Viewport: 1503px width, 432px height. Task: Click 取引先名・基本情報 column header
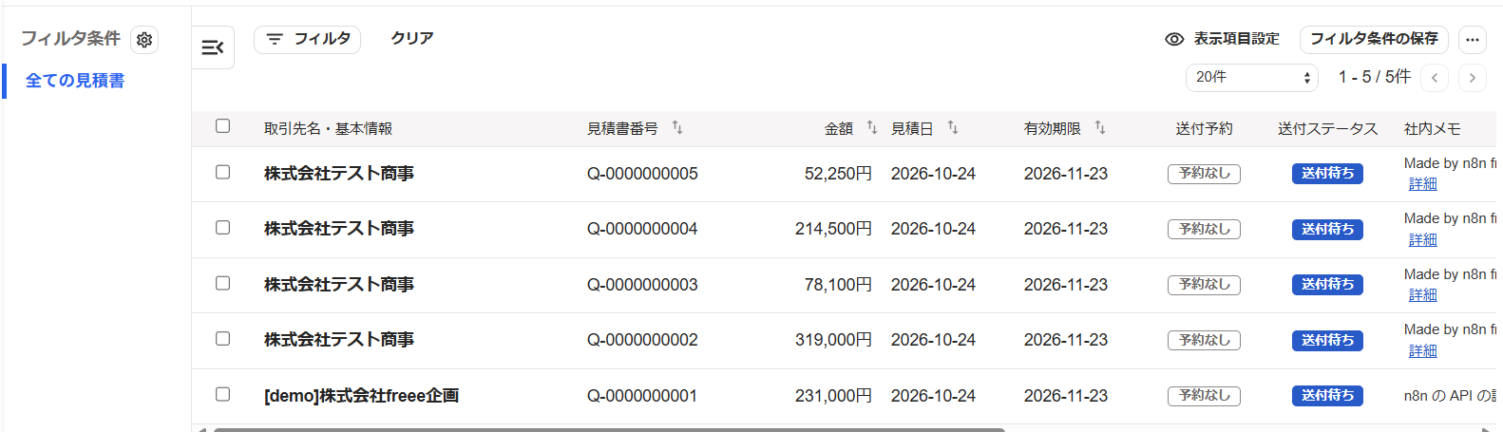point(328,128)
